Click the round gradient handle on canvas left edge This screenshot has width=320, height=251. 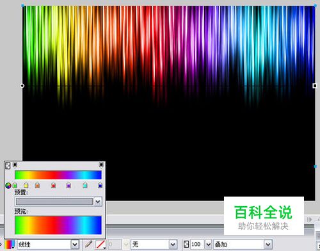[22, 86]
